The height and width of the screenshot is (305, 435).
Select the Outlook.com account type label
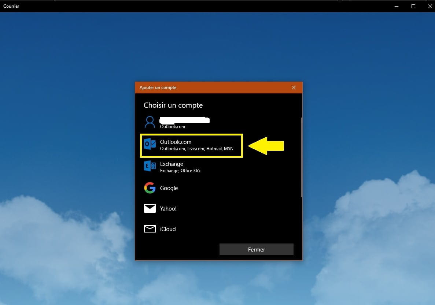tap(176, 142)
